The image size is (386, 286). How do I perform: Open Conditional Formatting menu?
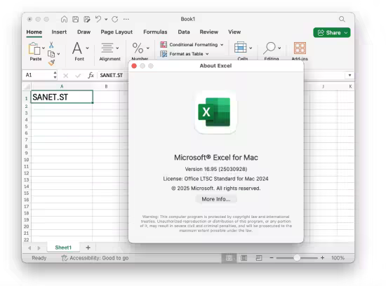tap(192, 44)
